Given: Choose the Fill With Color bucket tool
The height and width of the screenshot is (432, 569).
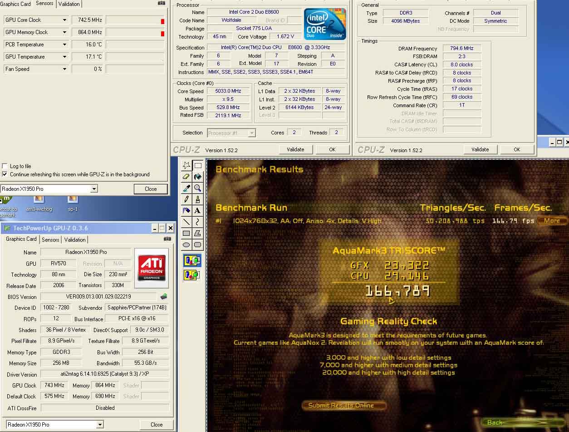Looking at the screenshot, I should tap(197, 176).
